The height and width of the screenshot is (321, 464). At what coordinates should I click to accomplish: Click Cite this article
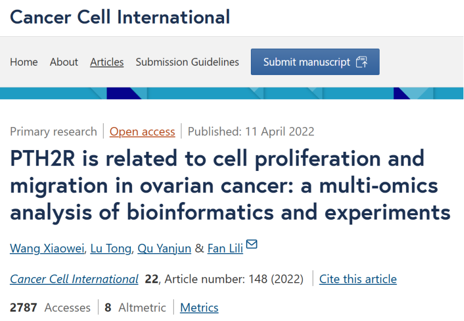[x=358, y=279]
